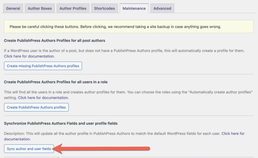Open the Author Boxes tab

coord(40,8)
